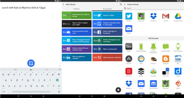Select the Buffer channel
184x98 pixels.
click(141, 71)
